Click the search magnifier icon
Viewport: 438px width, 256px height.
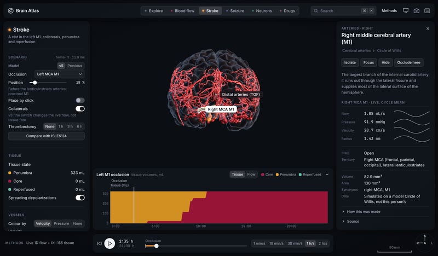(x=316, y=10)
